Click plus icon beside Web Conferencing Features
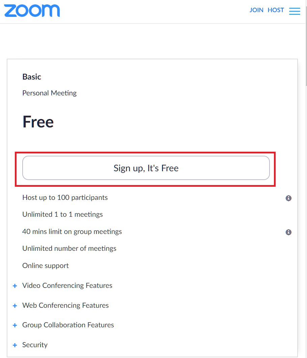 (x=15, y=306)
